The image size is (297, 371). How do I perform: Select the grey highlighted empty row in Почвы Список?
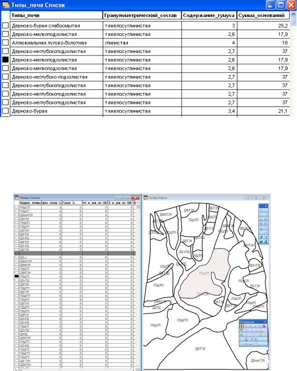click(x=75, y=253)
